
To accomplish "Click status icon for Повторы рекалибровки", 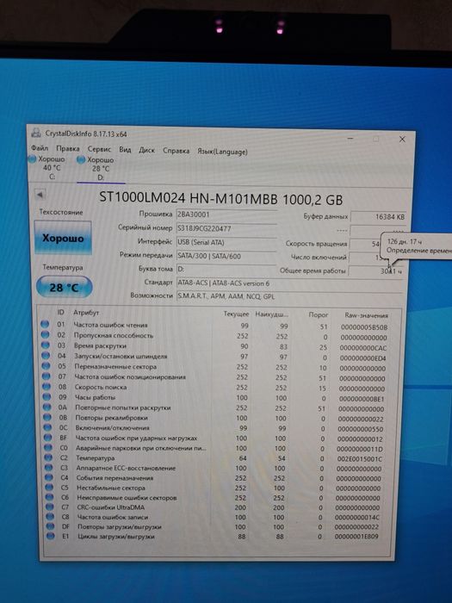I will [x=47, y=417].
